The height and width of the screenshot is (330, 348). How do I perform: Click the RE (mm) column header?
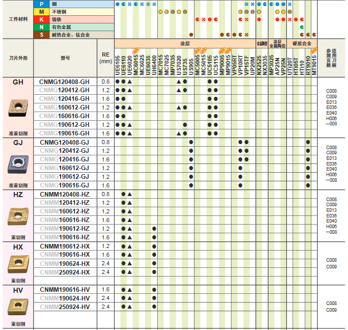[x=106, y=58]
